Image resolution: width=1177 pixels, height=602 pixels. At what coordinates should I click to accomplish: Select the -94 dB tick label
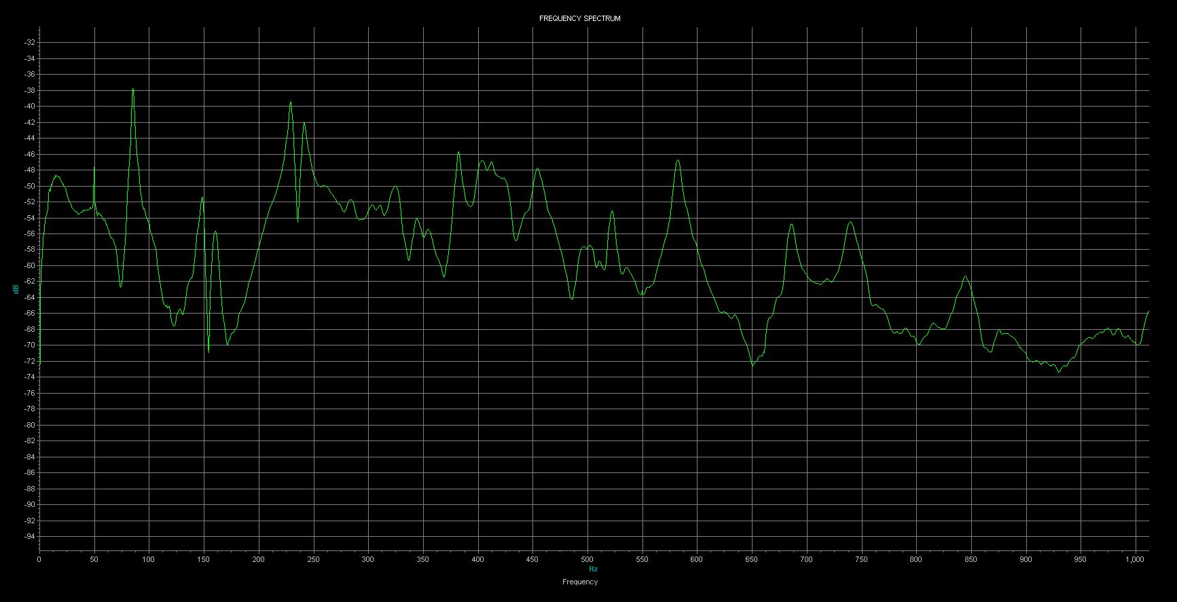[x=29, y=536]
